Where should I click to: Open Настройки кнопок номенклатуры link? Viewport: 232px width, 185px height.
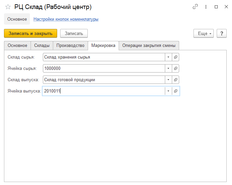66,19
